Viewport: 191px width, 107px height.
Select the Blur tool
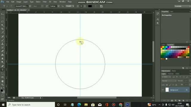tap(2, 59)
